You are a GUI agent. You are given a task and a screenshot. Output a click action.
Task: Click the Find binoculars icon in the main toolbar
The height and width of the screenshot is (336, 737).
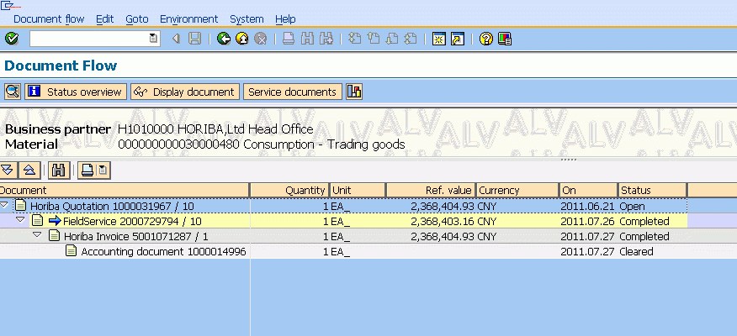click(307, 39)
